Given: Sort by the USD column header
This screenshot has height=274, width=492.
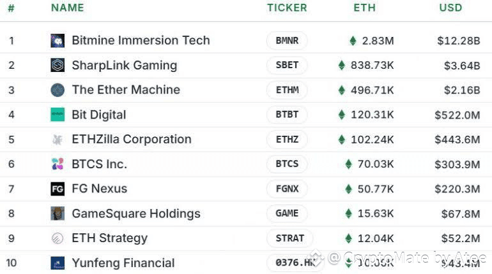Looking at the screenshot, I should pyautogui.click(x=450, y=8).
